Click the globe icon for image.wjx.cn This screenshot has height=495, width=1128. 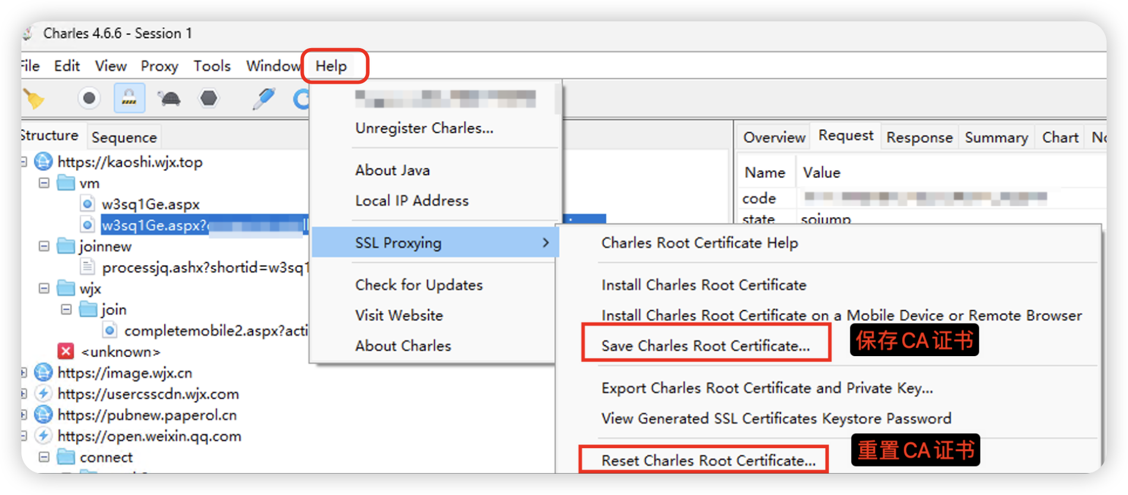click(x=43, y=373)
